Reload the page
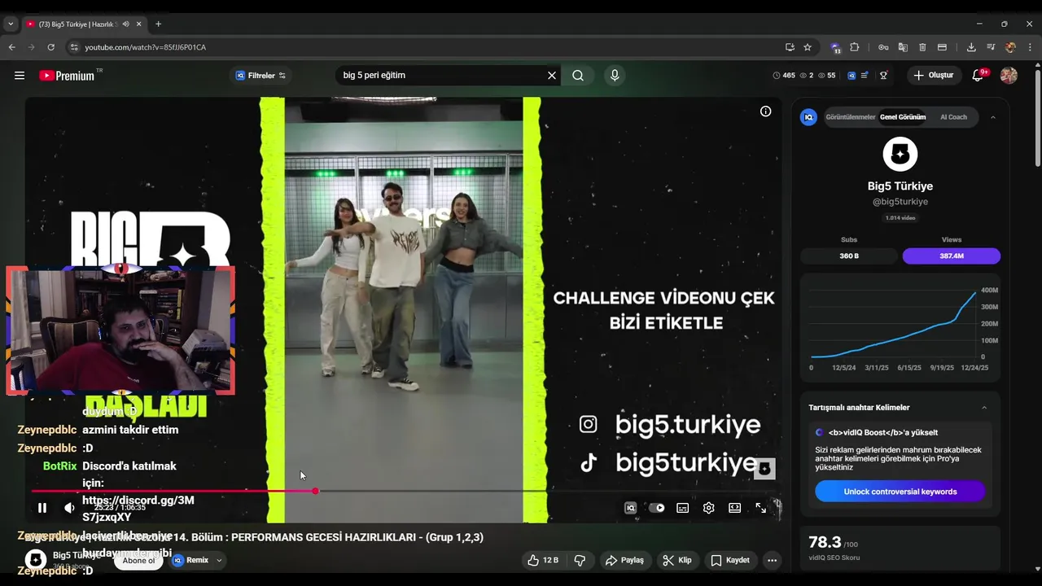This screenshot has width=1042, height=586. pyautogui.click(x=50, y=47)
